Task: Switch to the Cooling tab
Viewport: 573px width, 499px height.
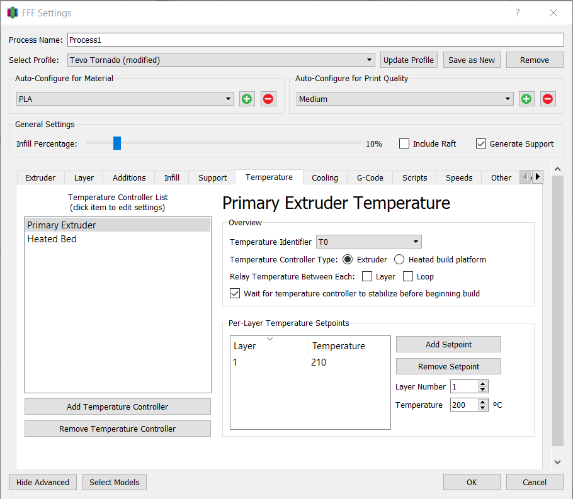Action: (325, 178)
